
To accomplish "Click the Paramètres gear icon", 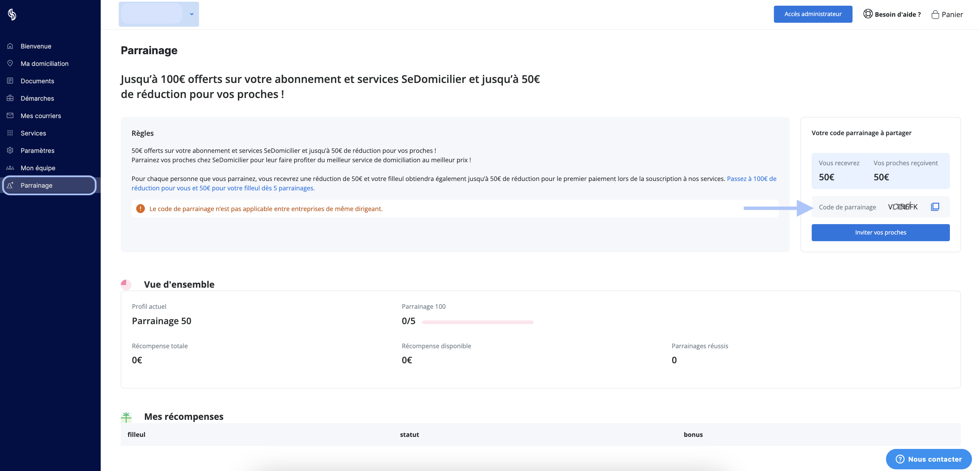I will coord(10,150).
